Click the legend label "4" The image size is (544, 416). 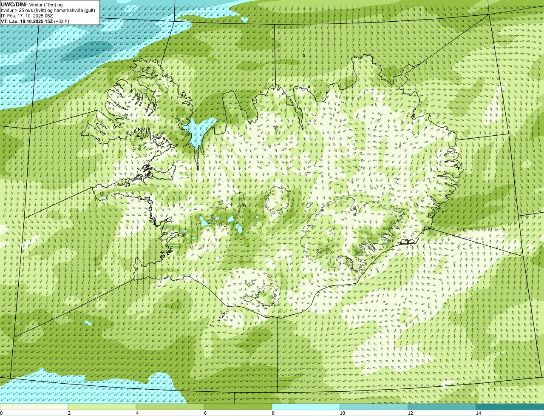[137, 413]
